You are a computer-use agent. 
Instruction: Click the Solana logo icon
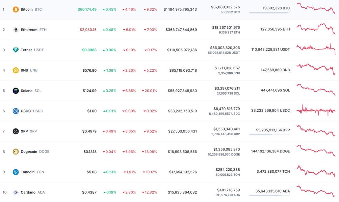tap(16, 91)
